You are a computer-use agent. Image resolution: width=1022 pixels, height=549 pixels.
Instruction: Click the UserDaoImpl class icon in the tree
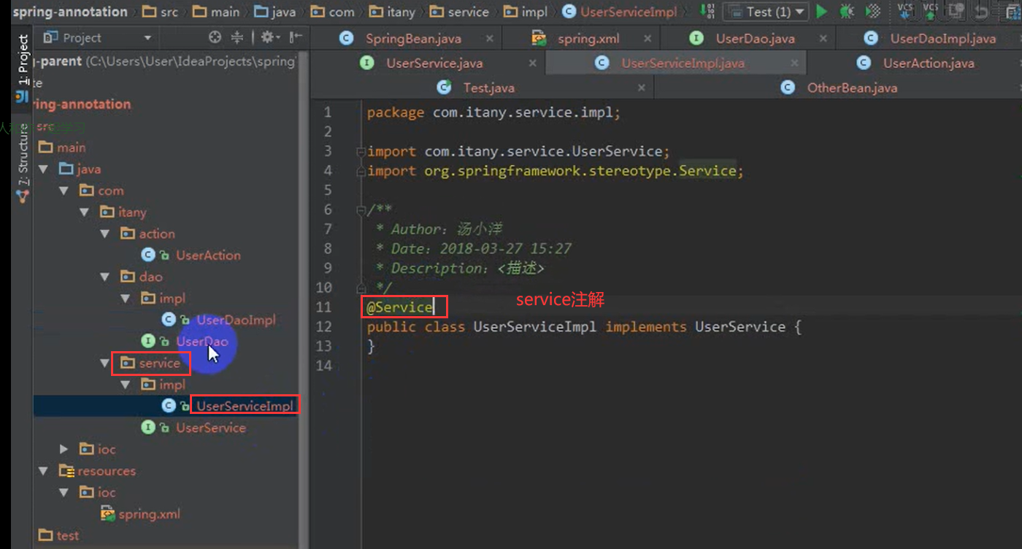click(x=169, y=320)
